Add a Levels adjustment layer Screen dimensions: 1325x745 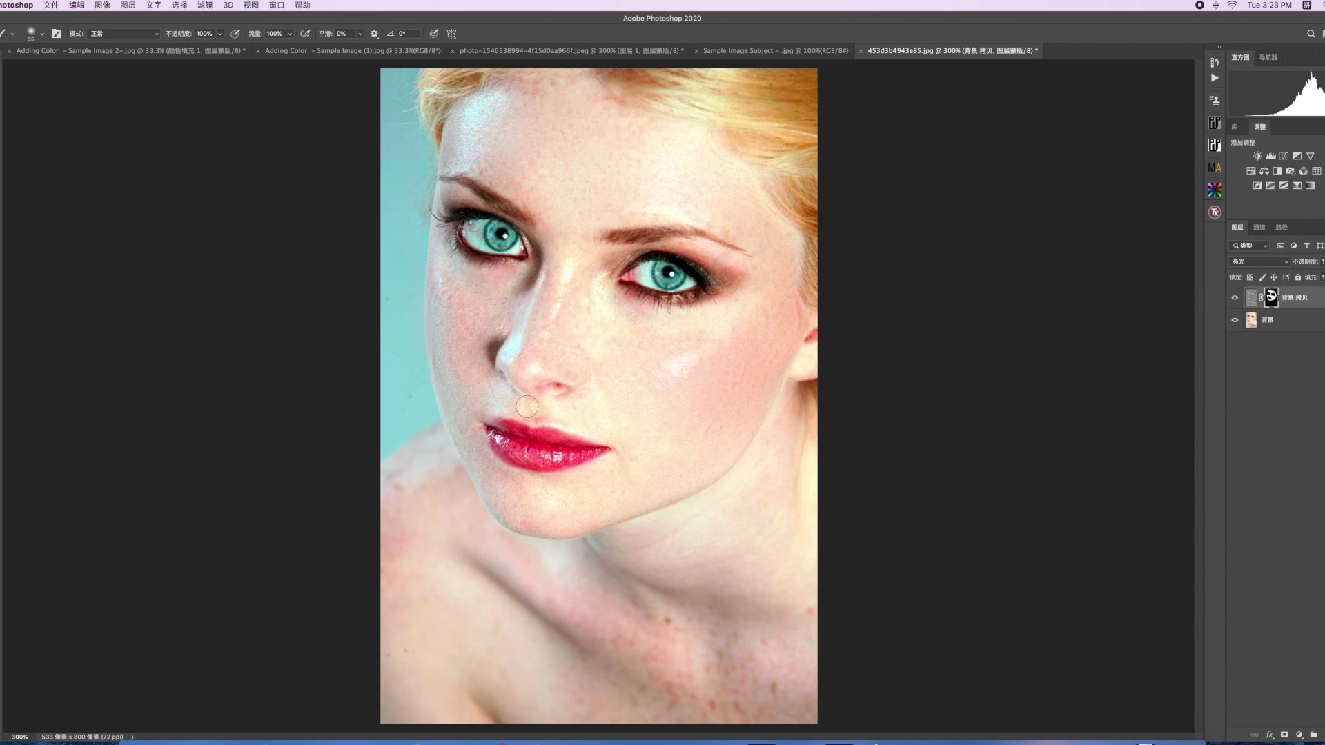pyautogui.click(x=1270, y=157)
